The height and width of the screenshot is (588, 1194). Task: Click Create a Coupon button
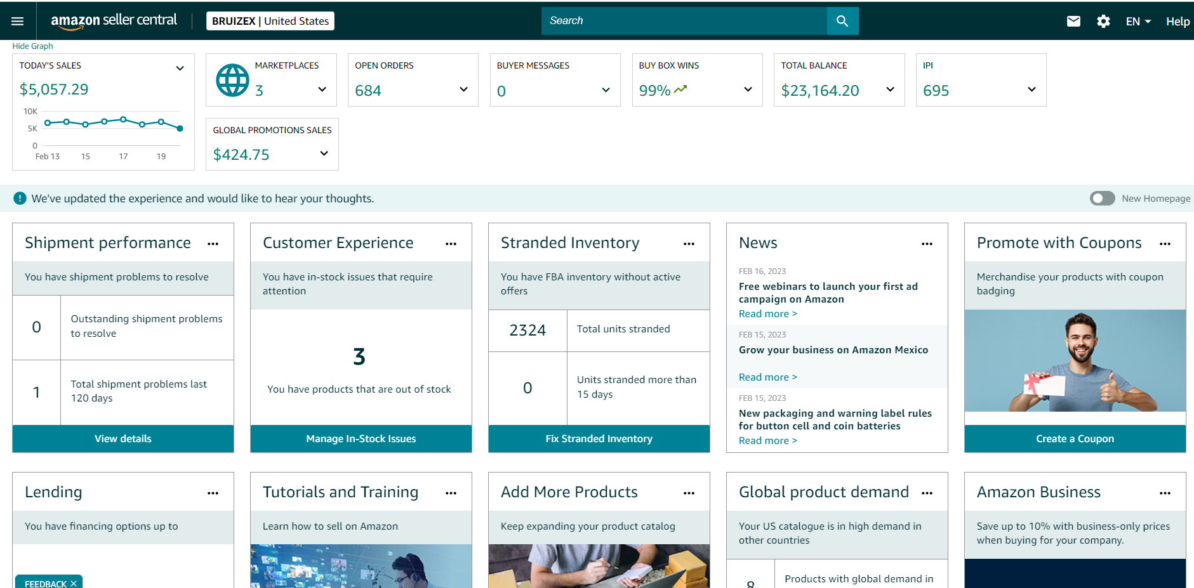coord(1075,439)
